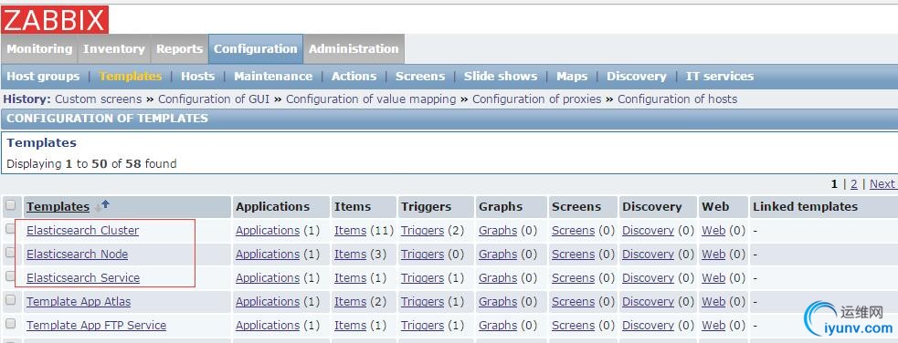Open Triggers for Elasticsearch Service

[422, 278]
